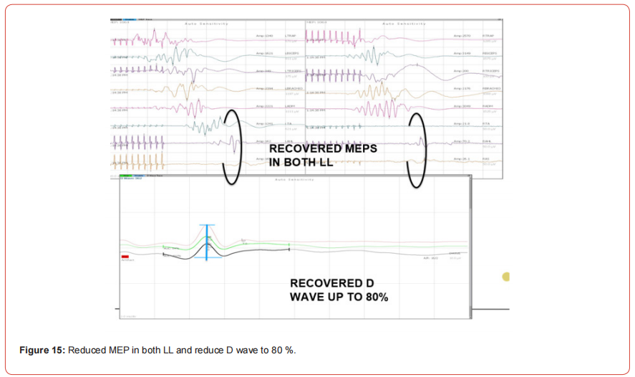This screenshot has height=377, width=635.
Task: Click Auto Sensitivity in the right MEP panel
Action: click(404, 24)
